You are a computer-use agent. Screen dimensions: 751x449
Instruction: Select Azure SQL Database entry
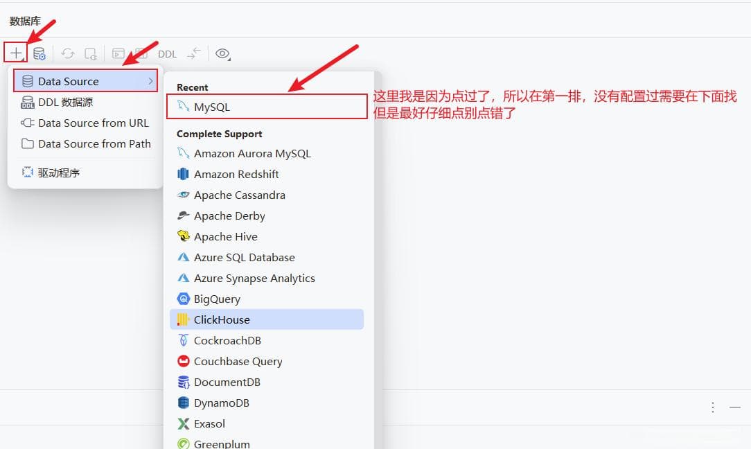click(267, 257)
